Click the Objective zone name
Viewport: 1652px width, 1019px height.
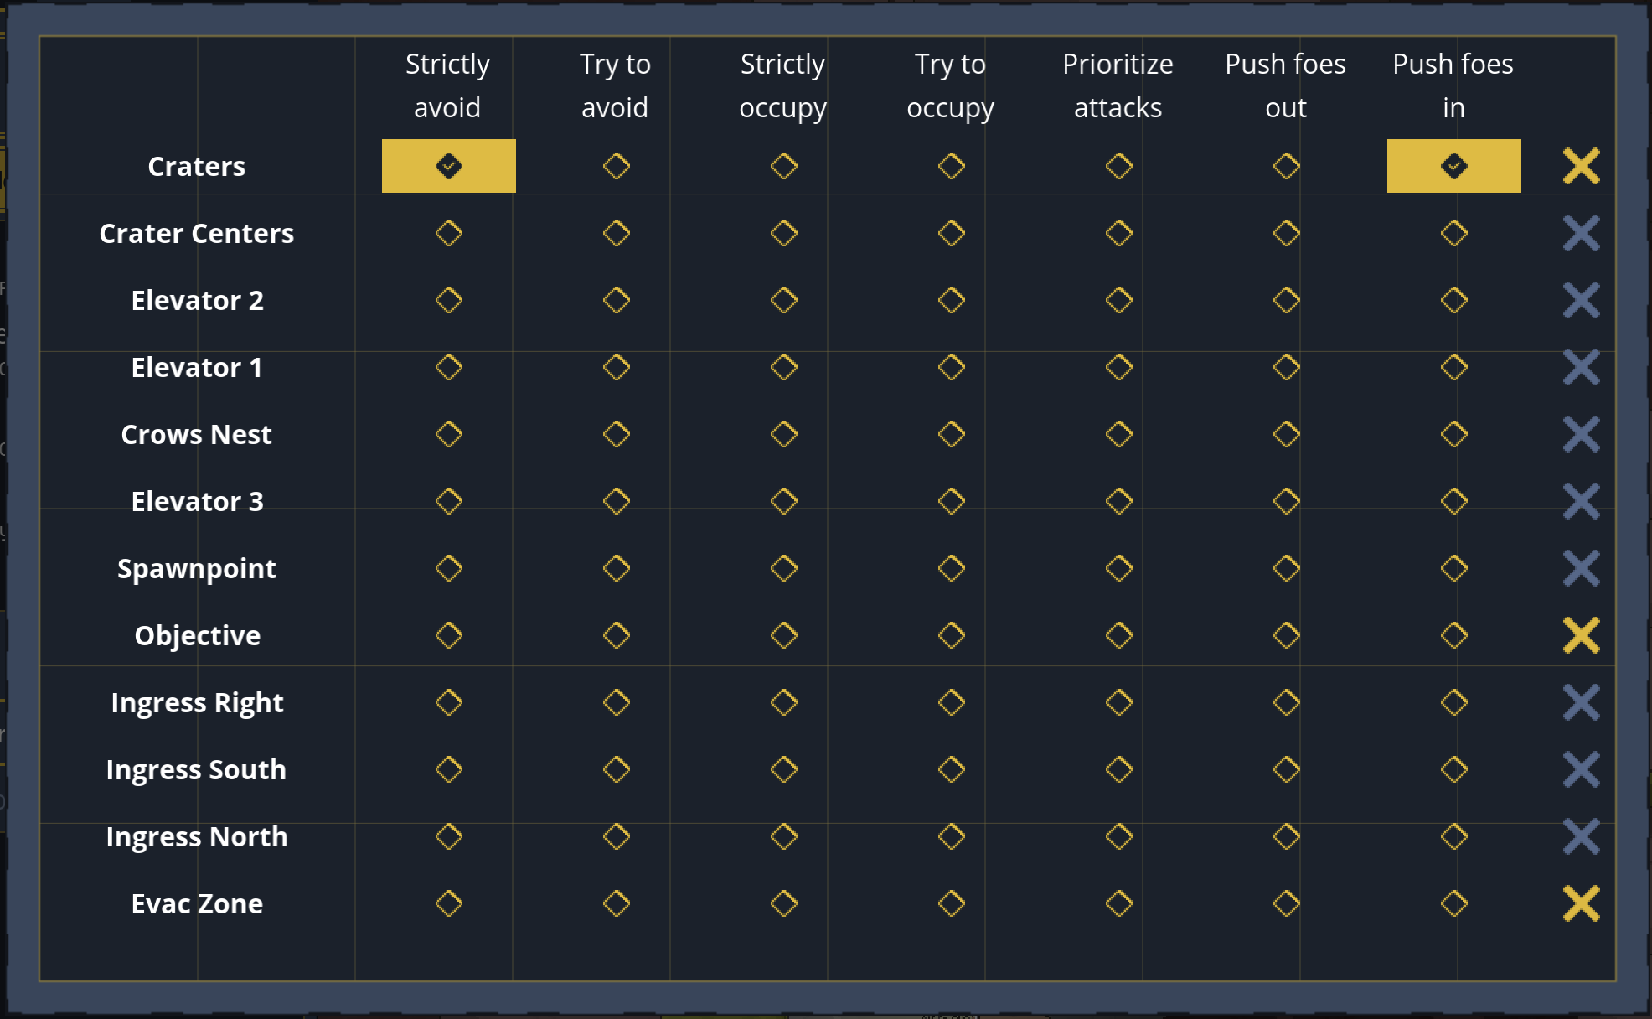(x=197, y=636)
